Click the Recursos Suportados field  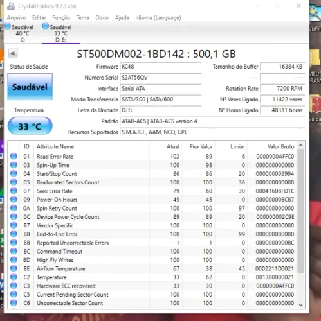pyautogui.click(x=212, y=132)
